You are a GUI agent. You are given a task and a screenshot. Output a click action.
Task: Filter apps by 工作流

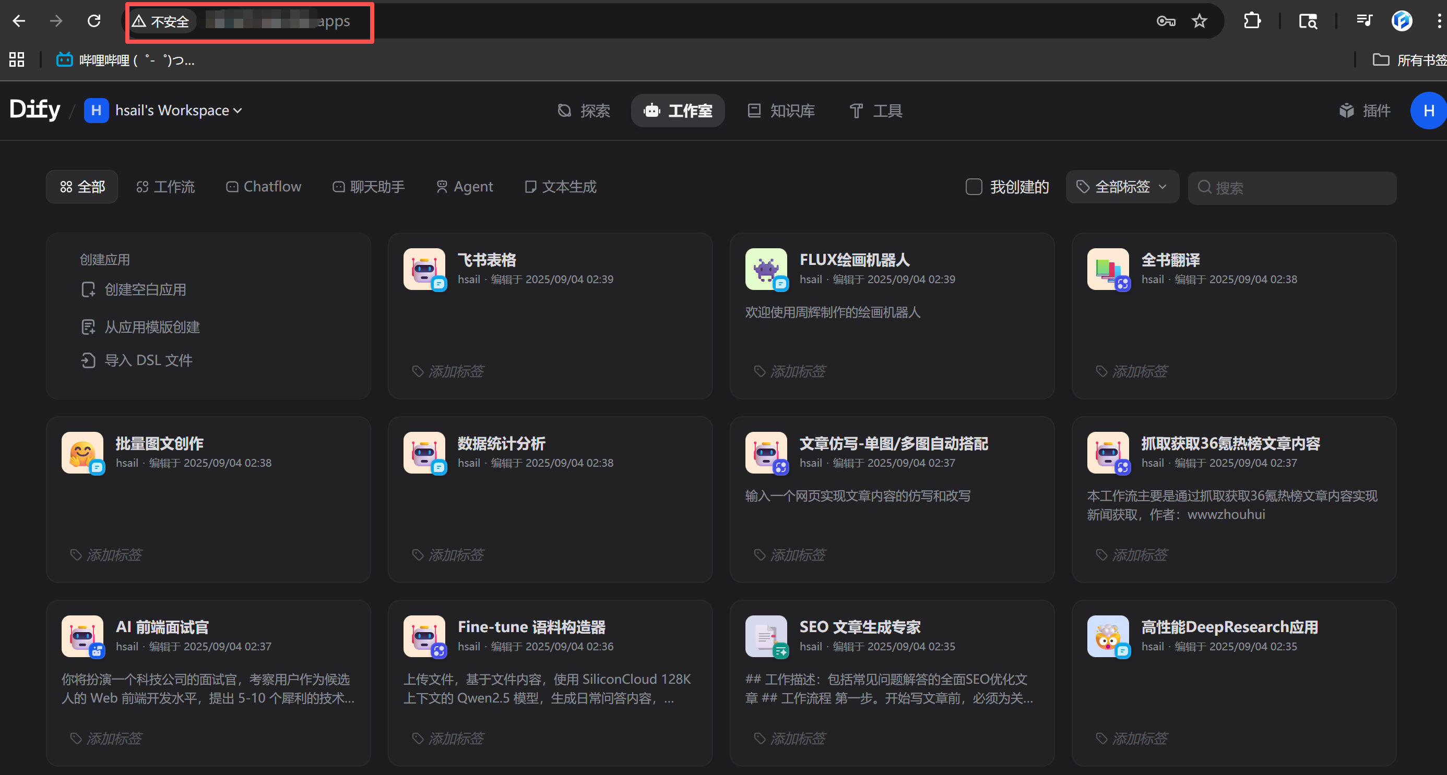pos(165,186)
